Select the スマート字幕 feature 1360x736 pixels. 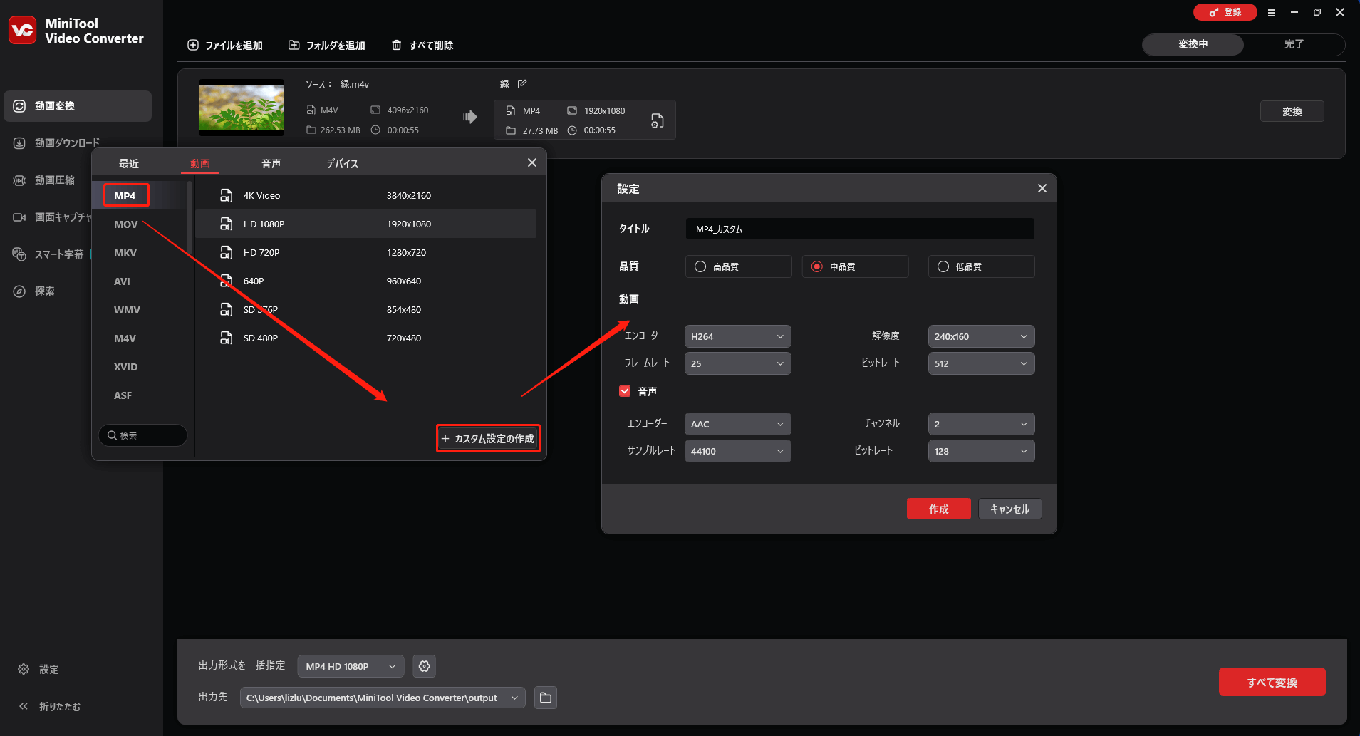(59, 254)
